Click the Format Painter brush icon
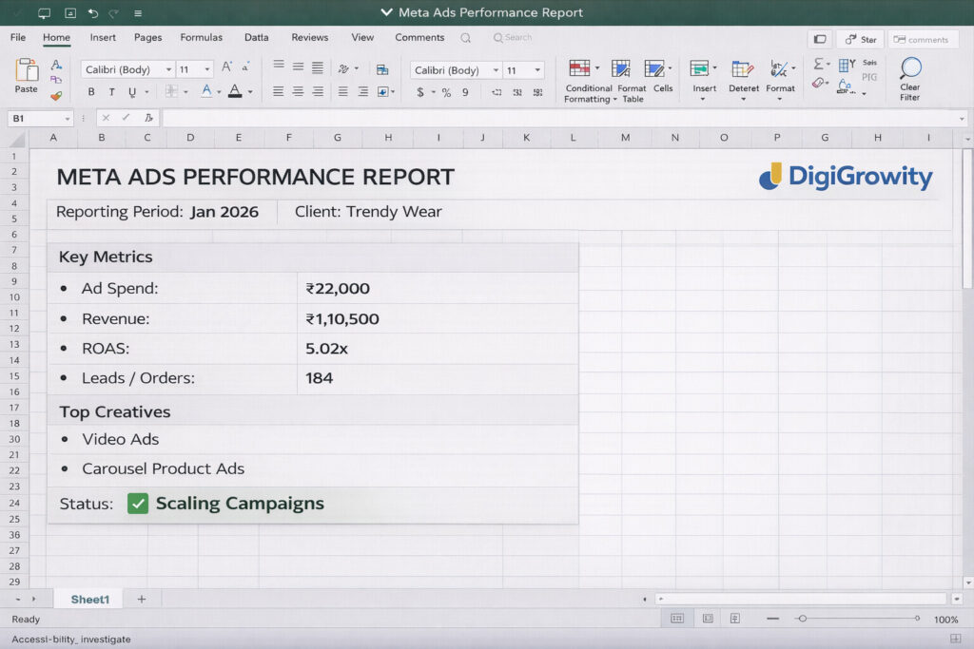The width and height of the screenshot is (974, 649). click(x=56, y=95)
